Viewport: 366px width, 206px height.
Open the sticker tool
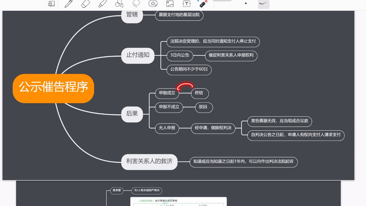click(153, 4)
